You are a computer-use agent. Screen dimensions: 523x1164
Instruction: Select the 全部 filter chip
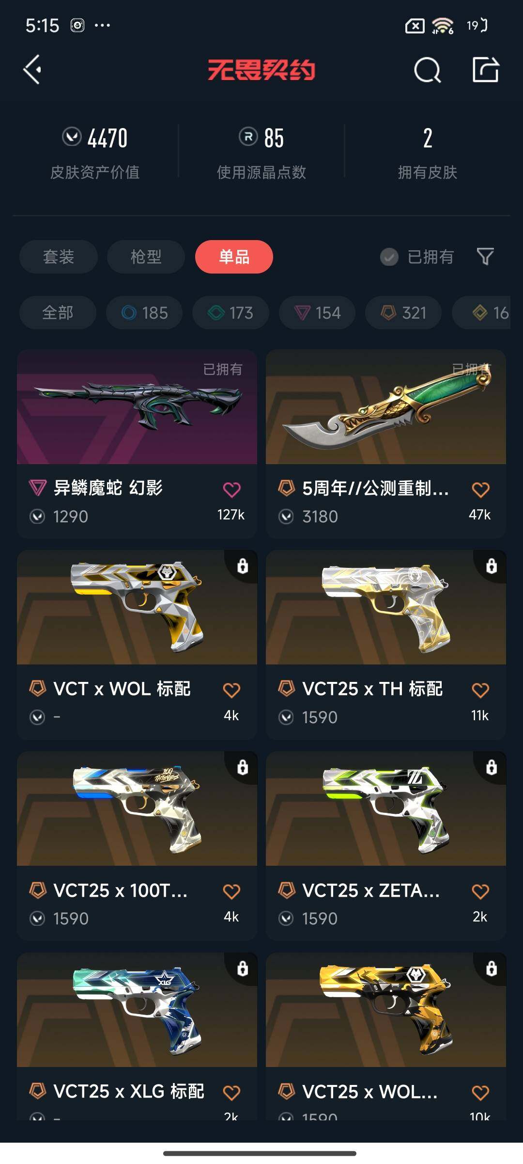pyautogui.click(x=58, y=313)
